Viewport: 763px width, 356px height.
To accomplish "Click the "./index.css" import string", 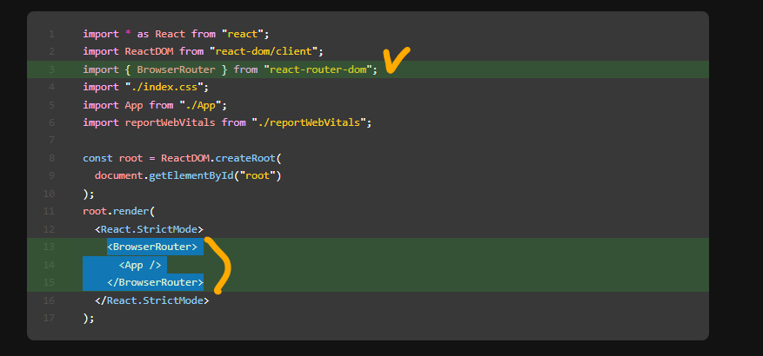I will tap(164, 88).
